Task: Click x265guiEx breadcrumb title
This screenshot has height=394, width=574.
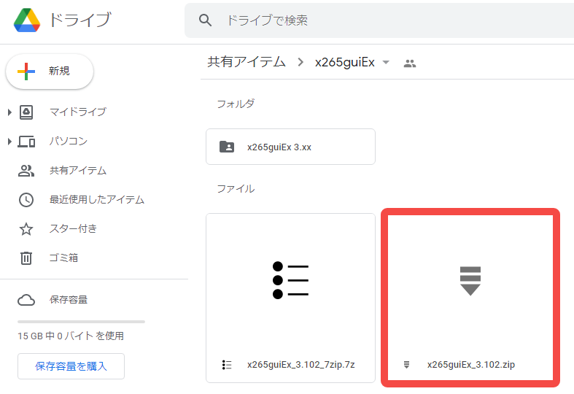Action: click(345, 62)
